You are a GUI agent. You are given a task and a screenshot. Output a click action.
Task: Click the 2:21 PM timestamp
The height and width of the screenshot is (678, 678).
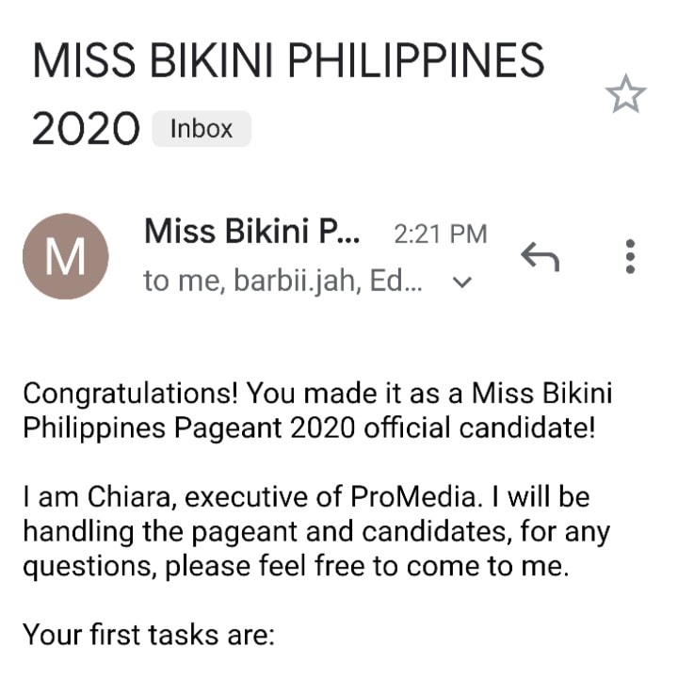[441, 234]
